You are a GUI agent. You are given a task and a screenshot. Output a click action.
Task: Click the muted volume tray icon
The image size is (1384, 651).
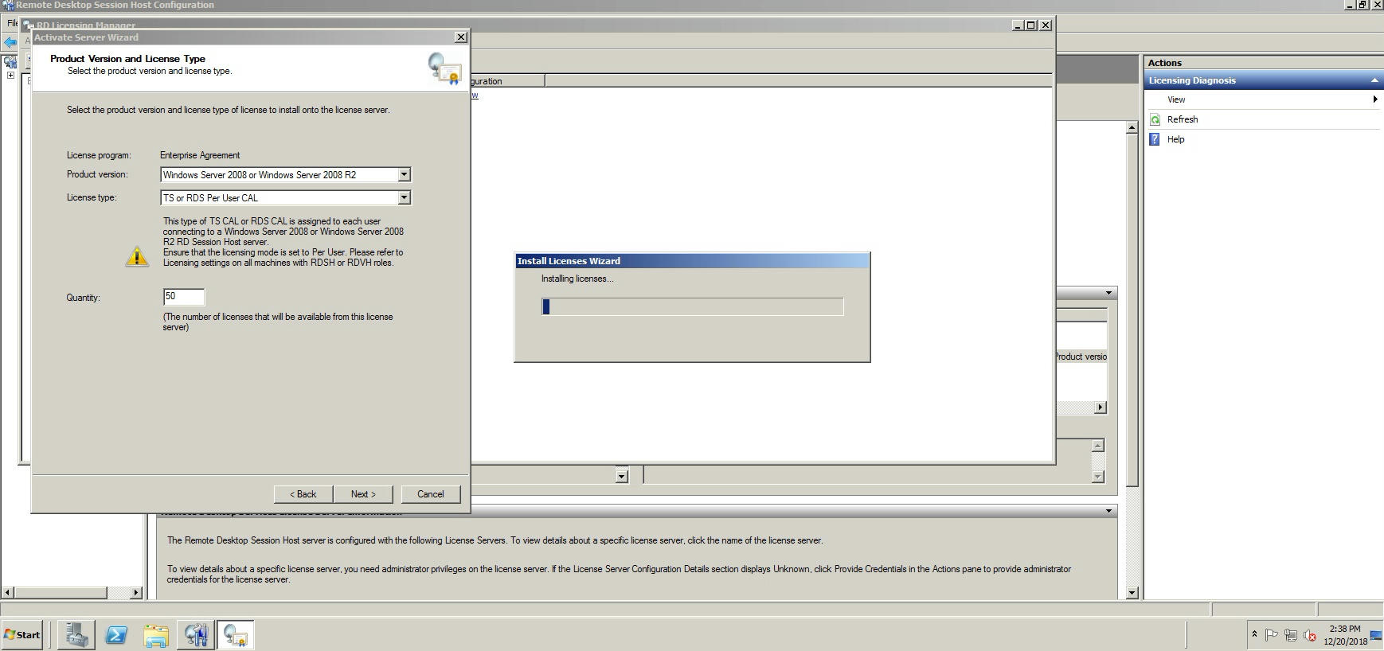[x=1309, y=635]
